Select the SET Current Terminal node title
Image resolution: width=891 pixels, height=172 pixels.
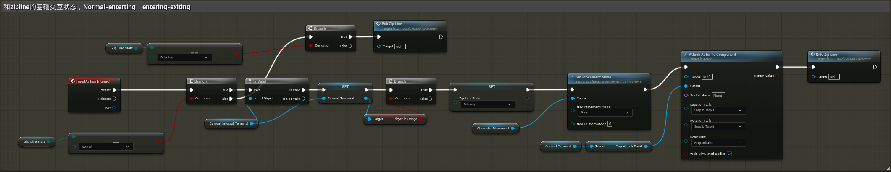[x=345, y=87]
